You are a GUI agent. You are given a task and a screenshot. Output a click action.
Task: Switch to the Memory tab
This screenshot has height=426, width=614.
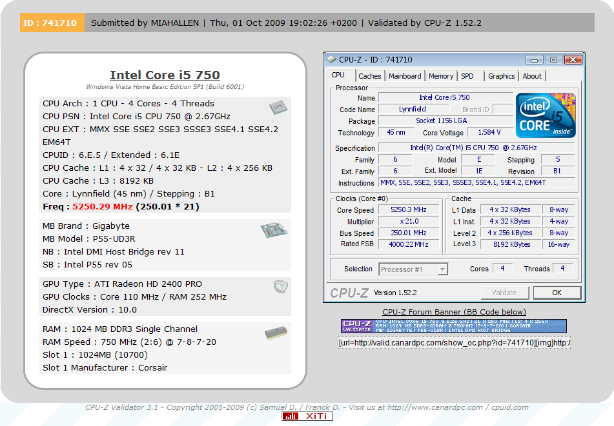[441, 76]
